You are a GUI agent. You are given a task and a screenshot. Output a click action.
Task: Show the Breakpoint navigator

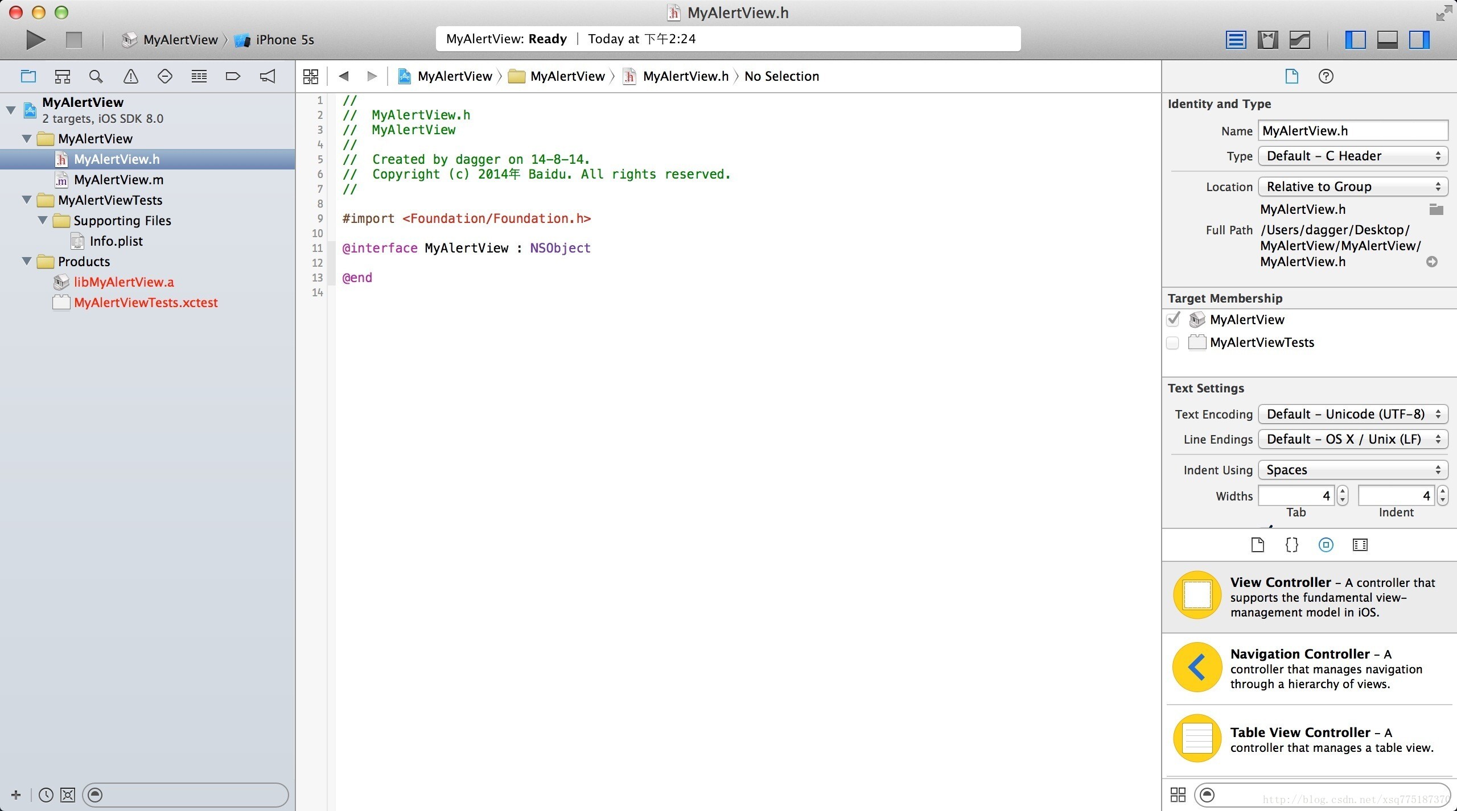click(x=233, y=76)
